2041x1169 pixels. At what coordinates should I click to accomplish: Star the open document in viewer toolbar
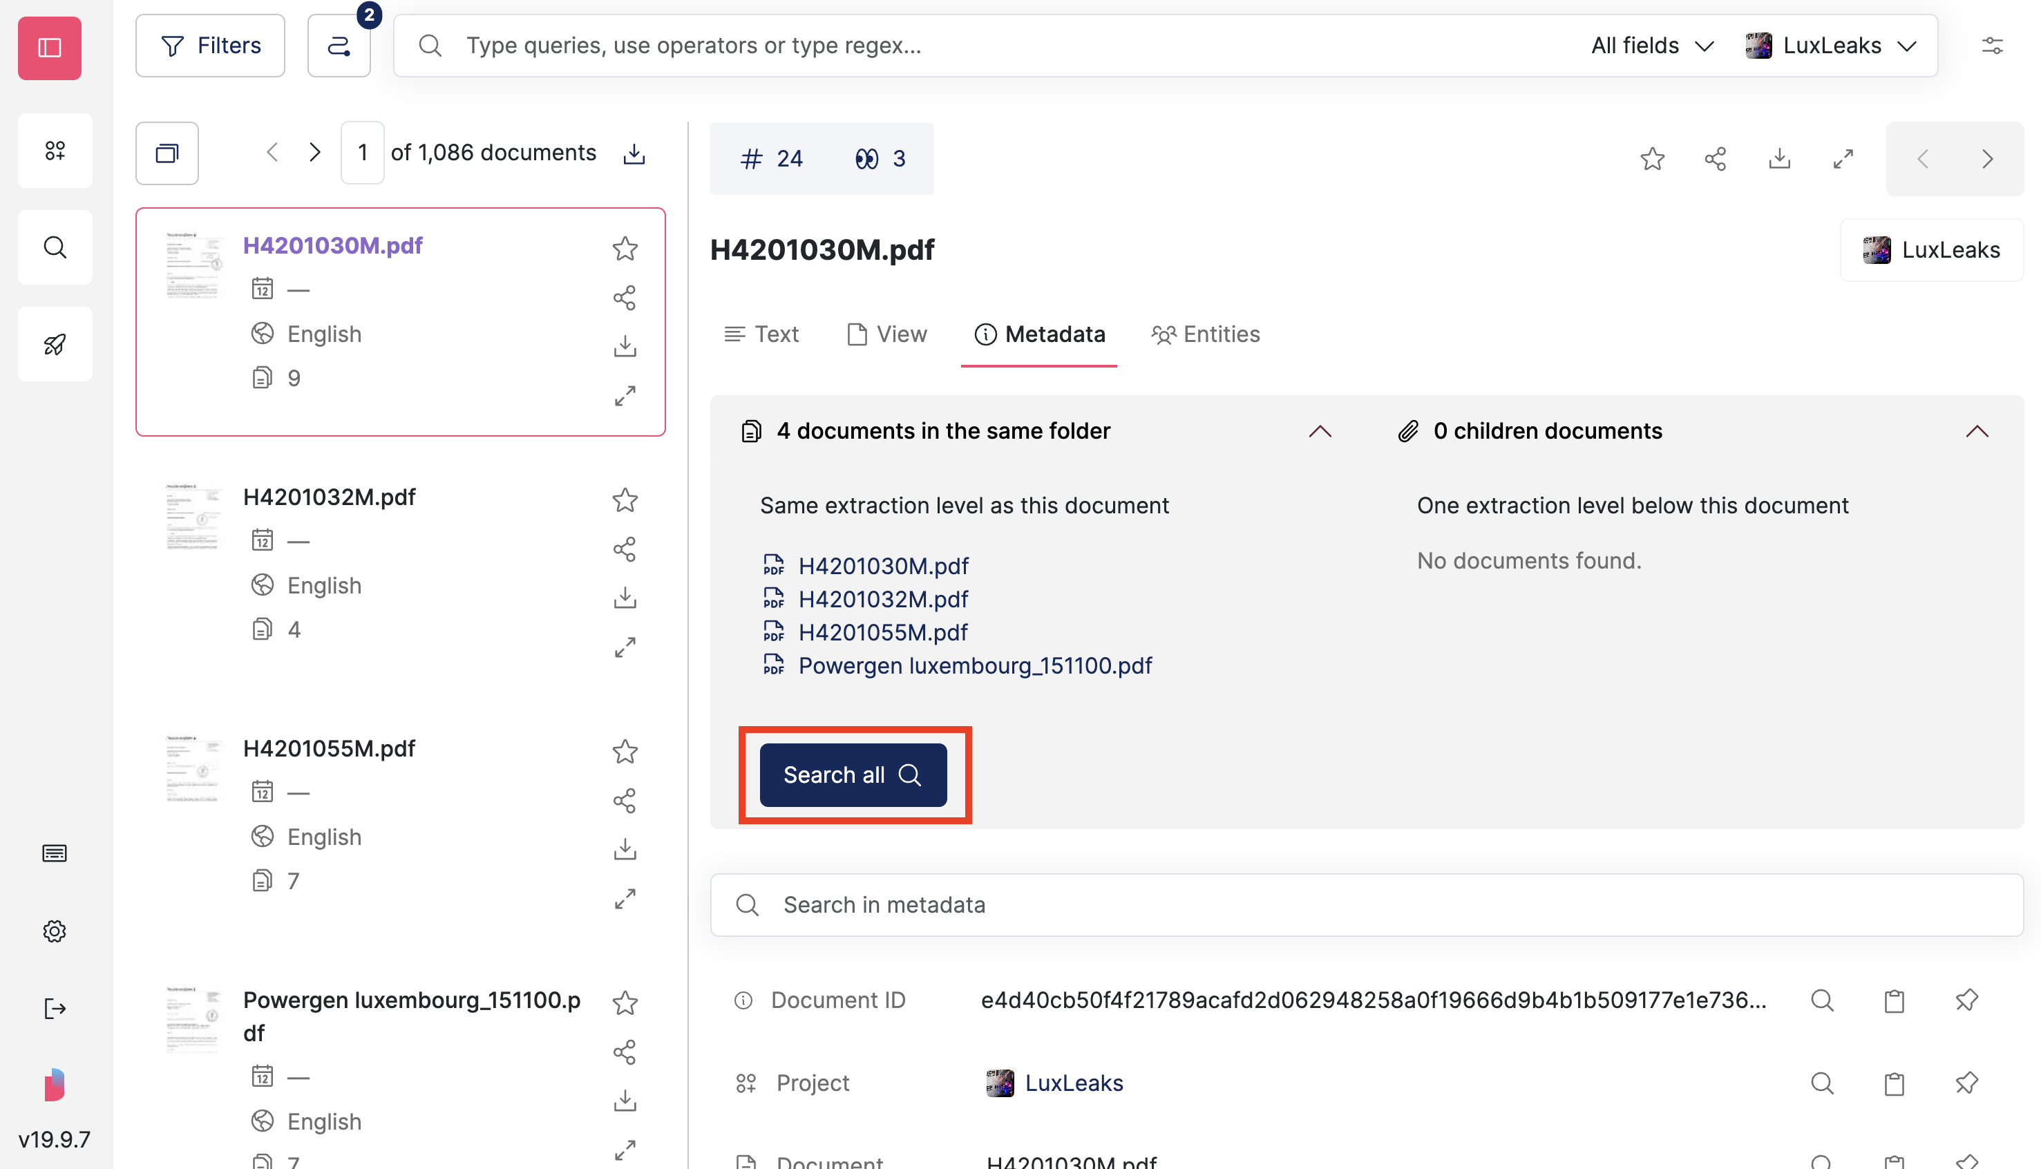point(1651,158)
